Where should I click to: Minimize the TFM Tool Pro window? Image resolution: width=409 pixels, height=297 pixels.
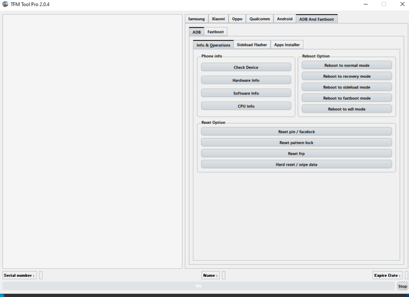pos(366,4)
